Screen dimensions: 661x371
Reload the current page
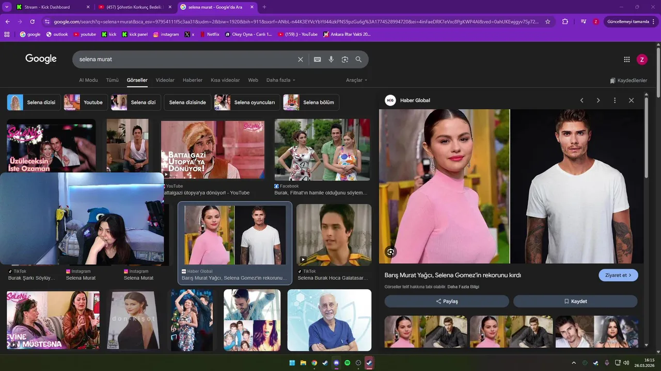[33, 22]
